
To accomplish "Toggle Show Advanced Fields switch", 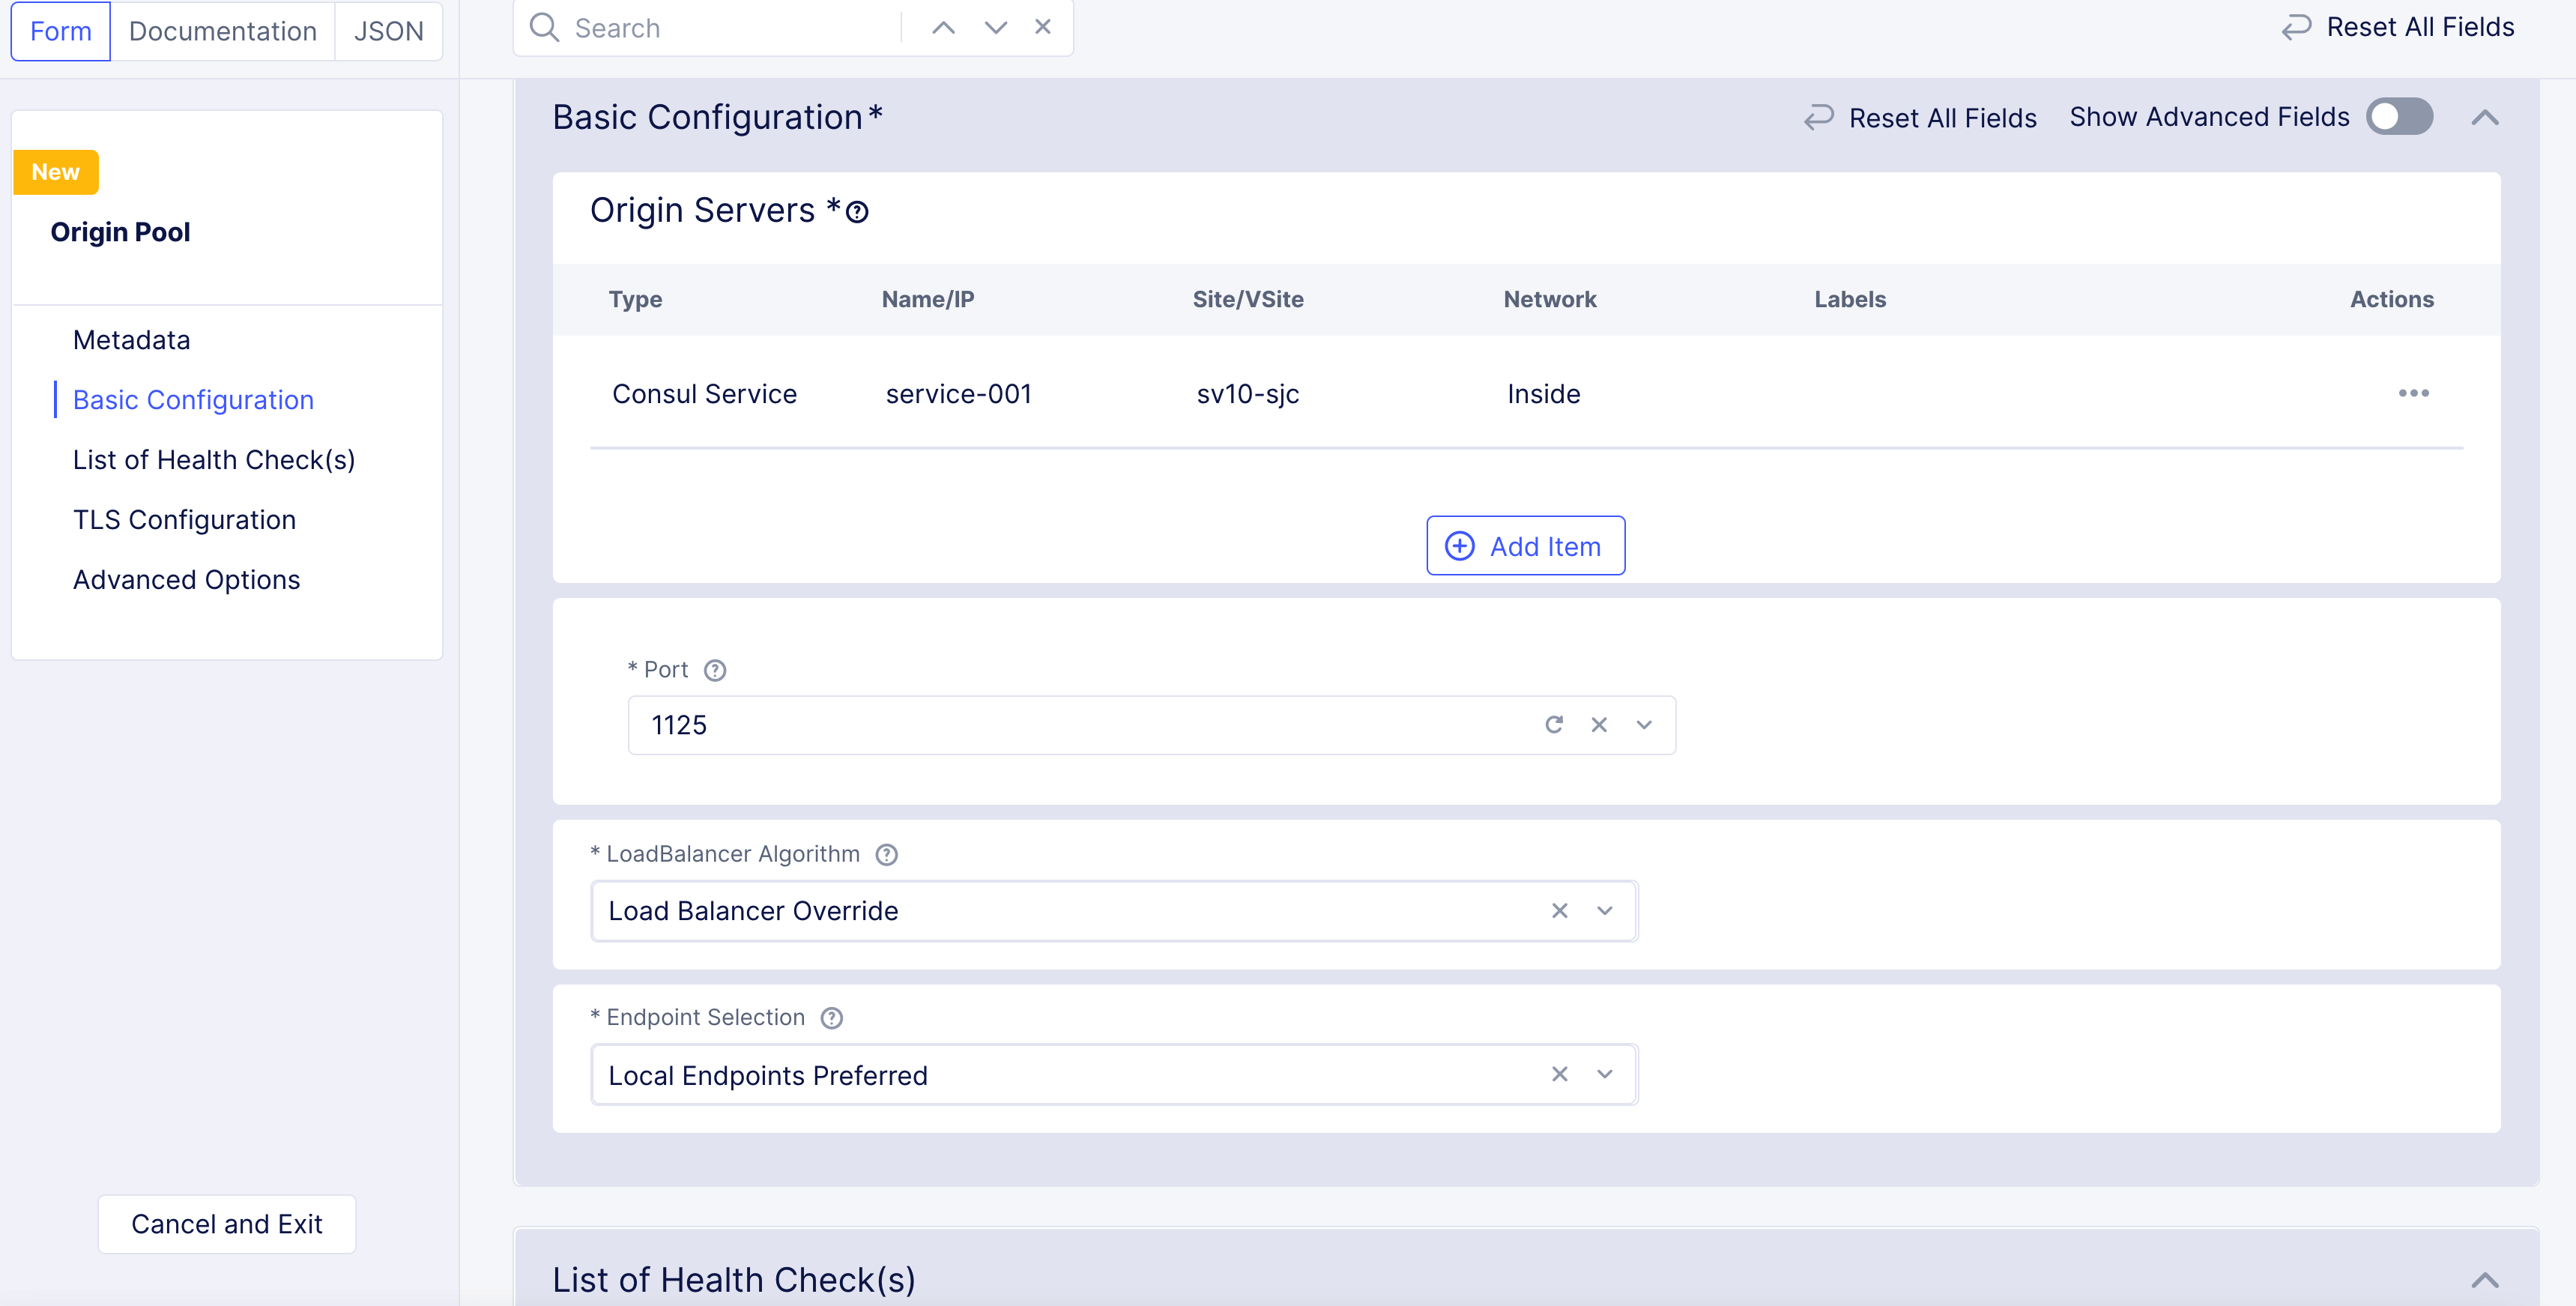I will (2399, 117).
